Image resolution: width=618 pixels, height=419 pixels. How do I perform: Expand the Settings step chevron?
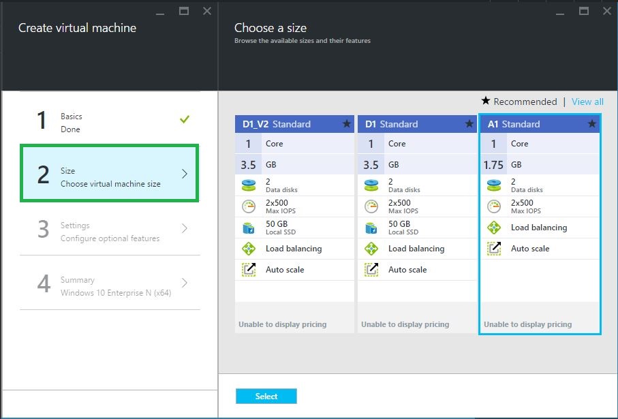coord(185,228)
